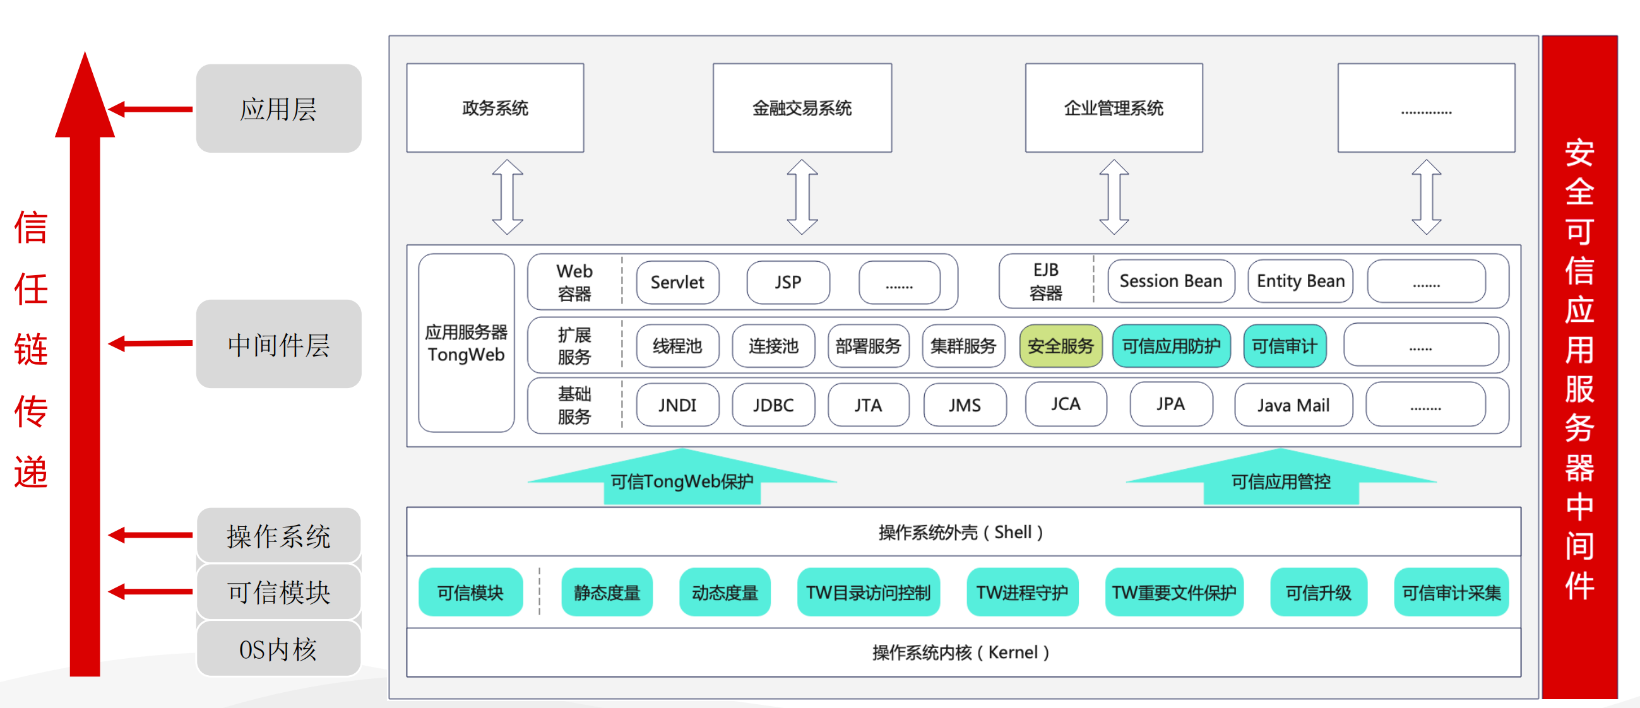Select the 中间件层 layer label
Screen dimensions: 1640x708
tap(279, 344)
